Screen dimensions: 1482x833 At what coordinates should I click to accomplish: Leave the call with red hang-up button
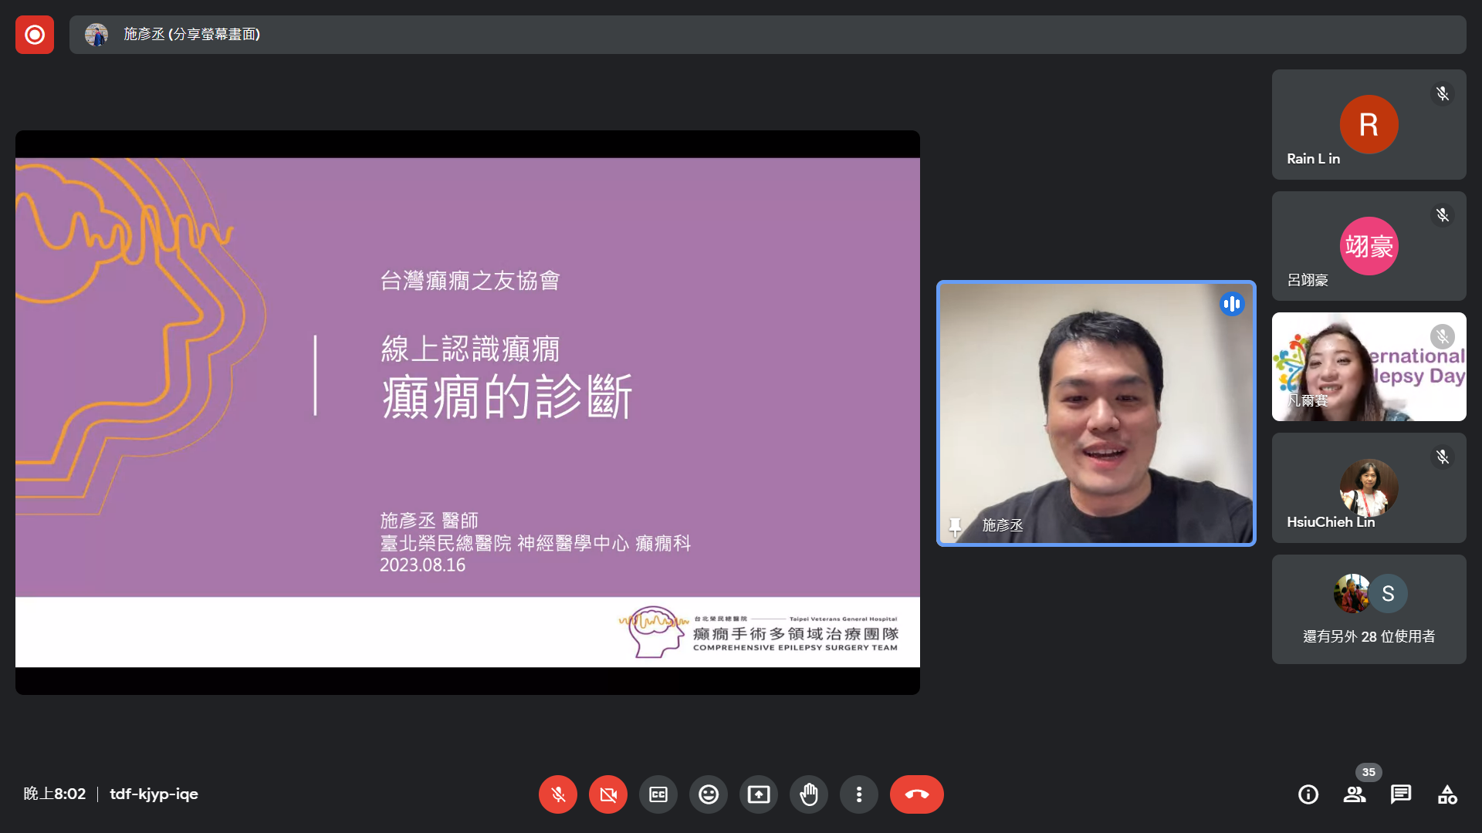[917, 794]
